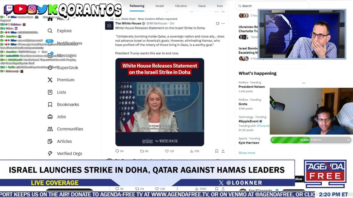Open the Ukrainian news story
The image size is (353, 198).
click(x=248, y=29)
